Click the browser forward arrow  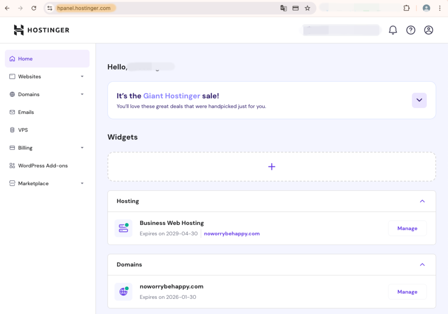click(20, 8)
